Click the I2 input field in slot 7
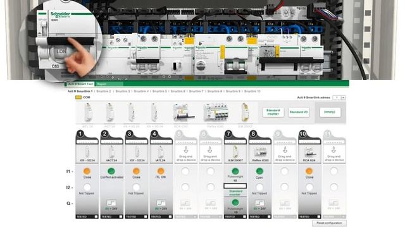405x227 pixels. coord(235,186)
